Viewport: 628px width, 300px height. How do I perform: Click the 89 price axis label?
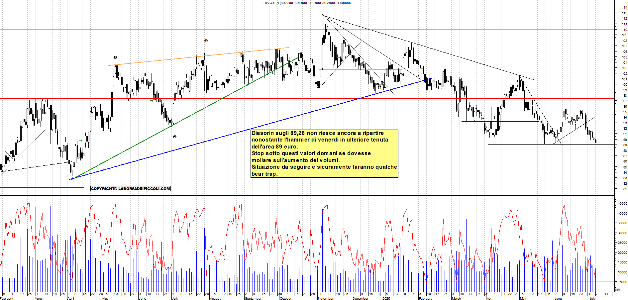pyautogui.click(x=625, y=145)
